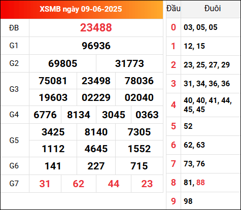Select the G1 number 96936
This screenshot has height=210, width=241.
click(96, 46)
